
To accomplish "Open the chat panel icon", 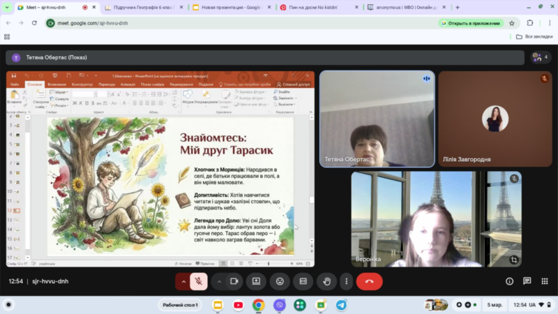I will tap(527, 281).
